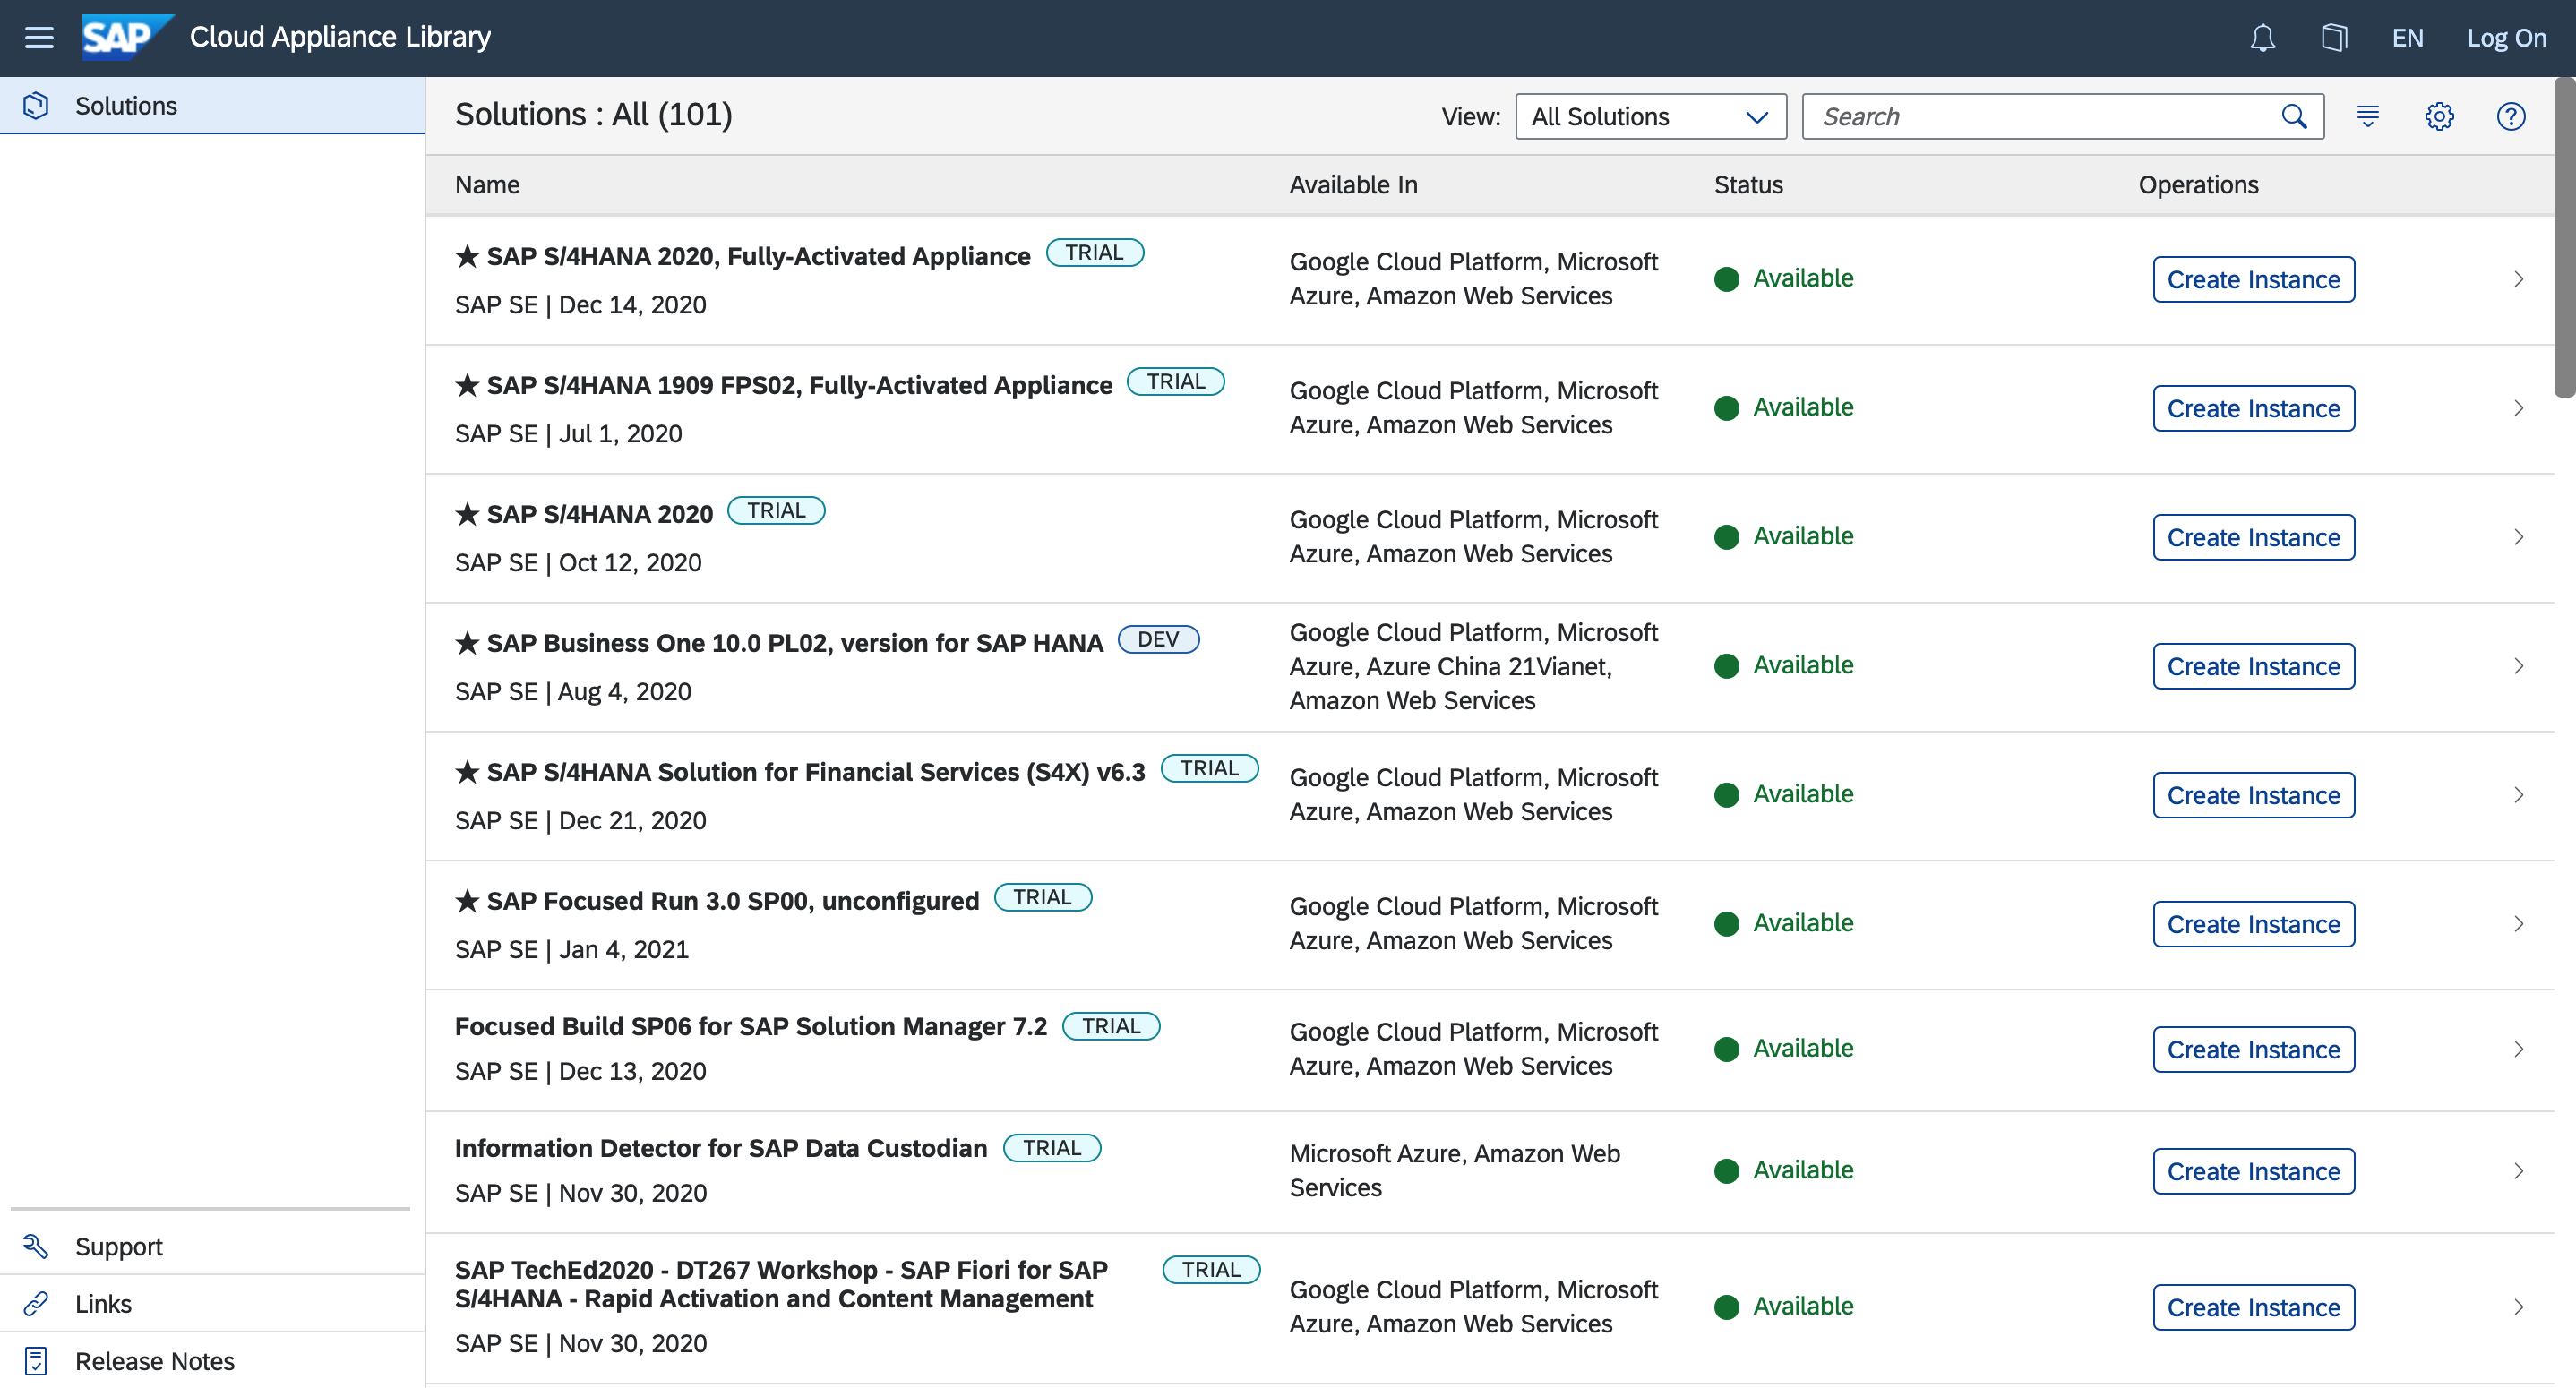Expand details arrow for Information Detector row
Image resolution: width=2576 pixels, height=1388 pixels.
tap(2518, 1172)
